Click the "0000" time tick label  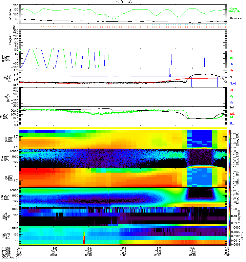(19, 255)
